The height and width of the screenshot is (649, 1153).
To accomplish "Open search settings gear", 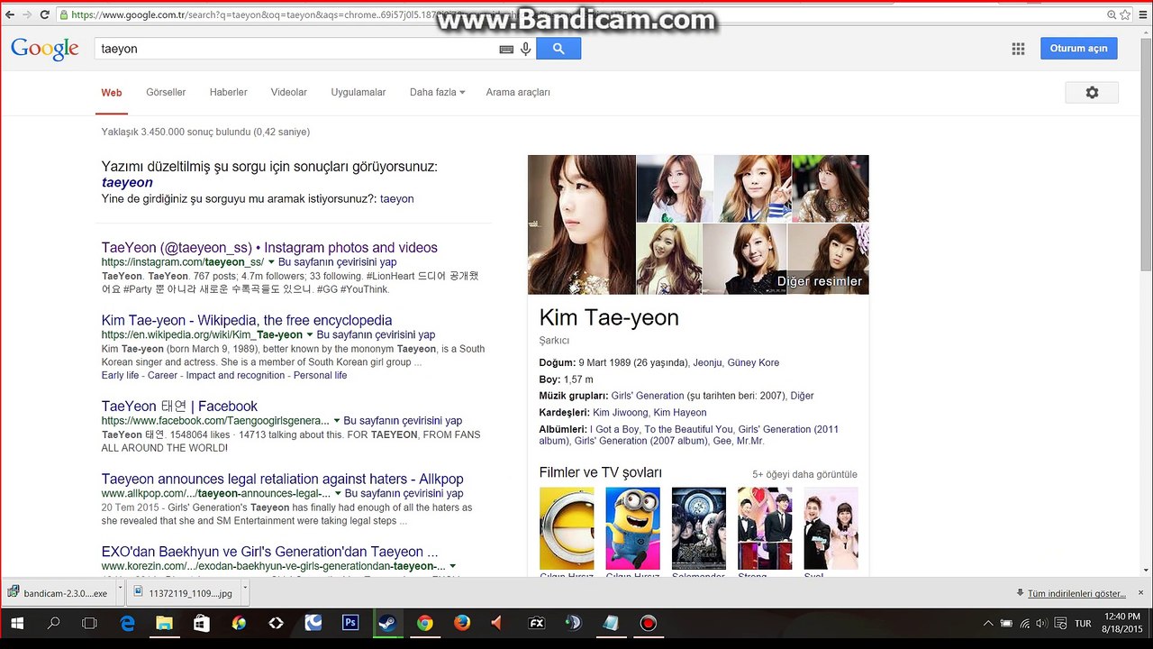I will (1092, 92).
